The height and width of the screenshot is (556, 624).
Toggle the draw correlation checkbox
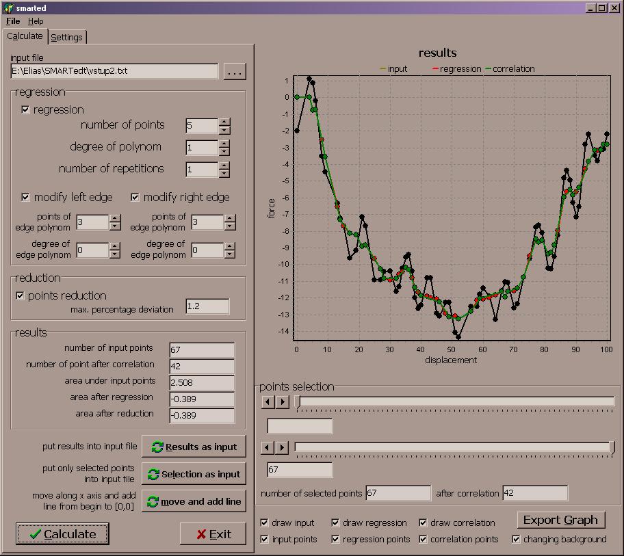pyautogui.click(x=423, y=522)
